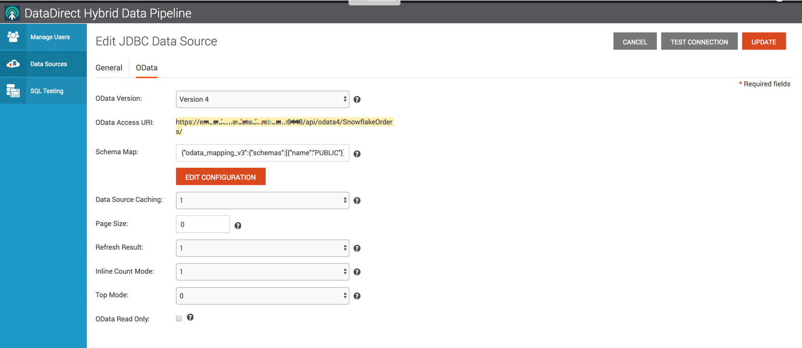Click help icon beside OData Read Only
The image size is (802, 348).
[x=190, y=317]
